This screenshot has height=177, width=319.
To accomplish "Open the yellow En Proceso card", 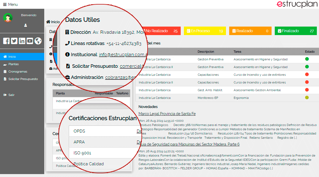I will (205, 31).
